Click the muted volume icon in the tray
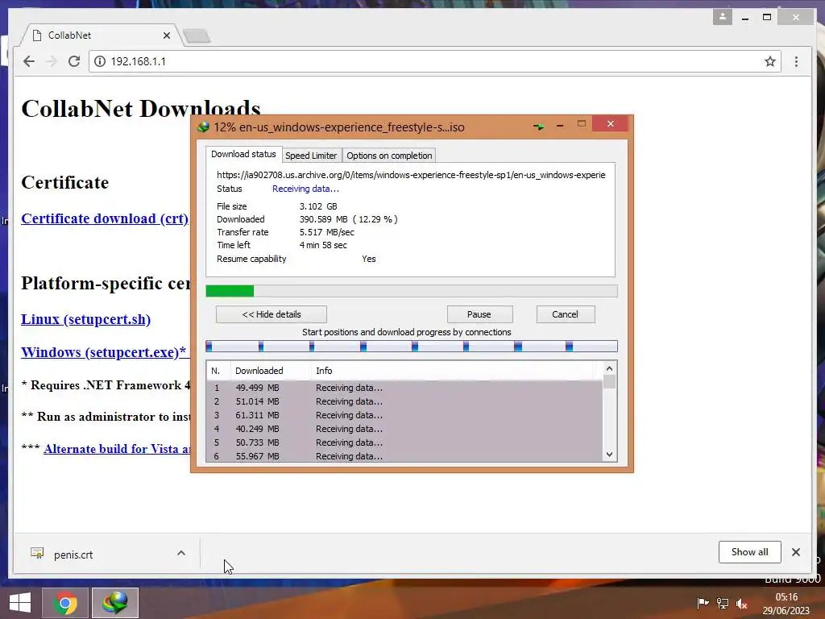This screenshot has height=619, width=825. 742,604
